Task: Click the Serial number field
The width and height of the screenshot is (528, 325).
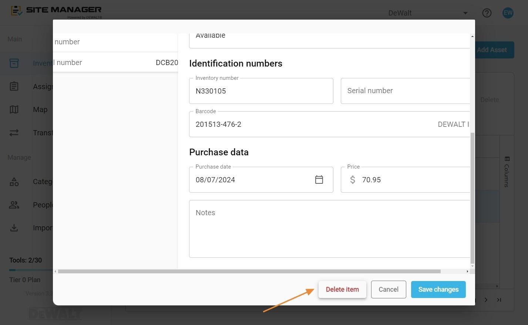Action: click(405, 91)
